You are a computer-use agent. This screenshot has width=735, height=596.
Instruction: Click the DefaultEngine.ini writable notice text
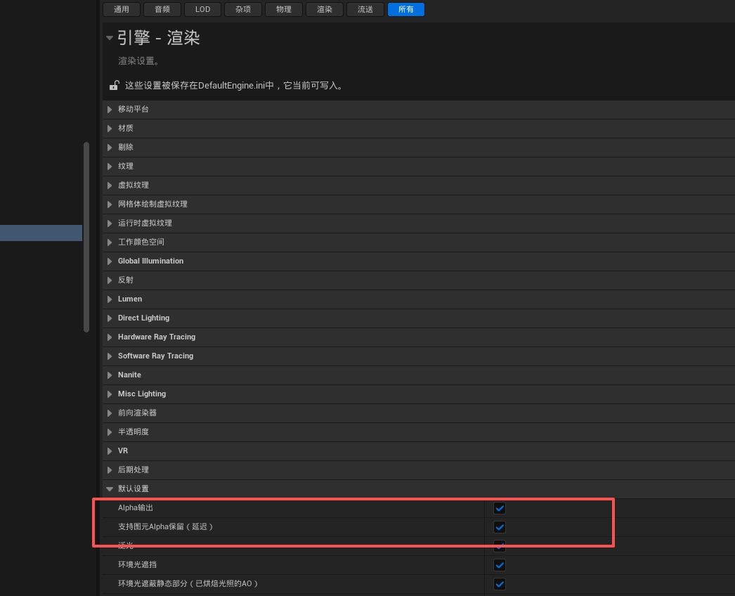234,85
